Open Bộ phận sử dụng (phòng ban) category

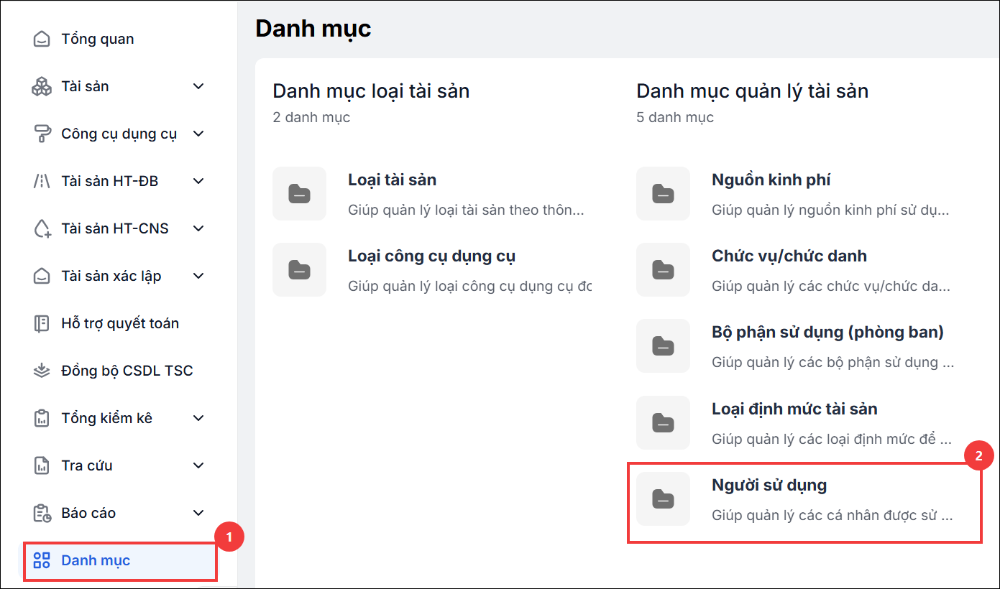(x=827, y=332)
